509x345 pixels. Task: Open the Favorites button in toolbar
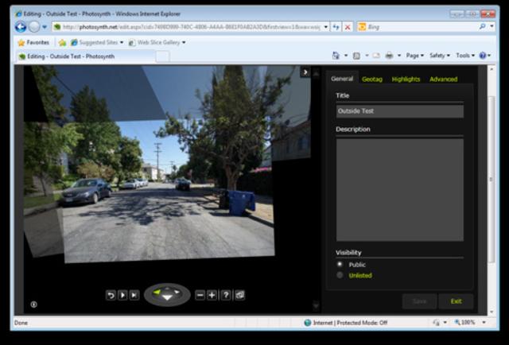tap(33, 42)
